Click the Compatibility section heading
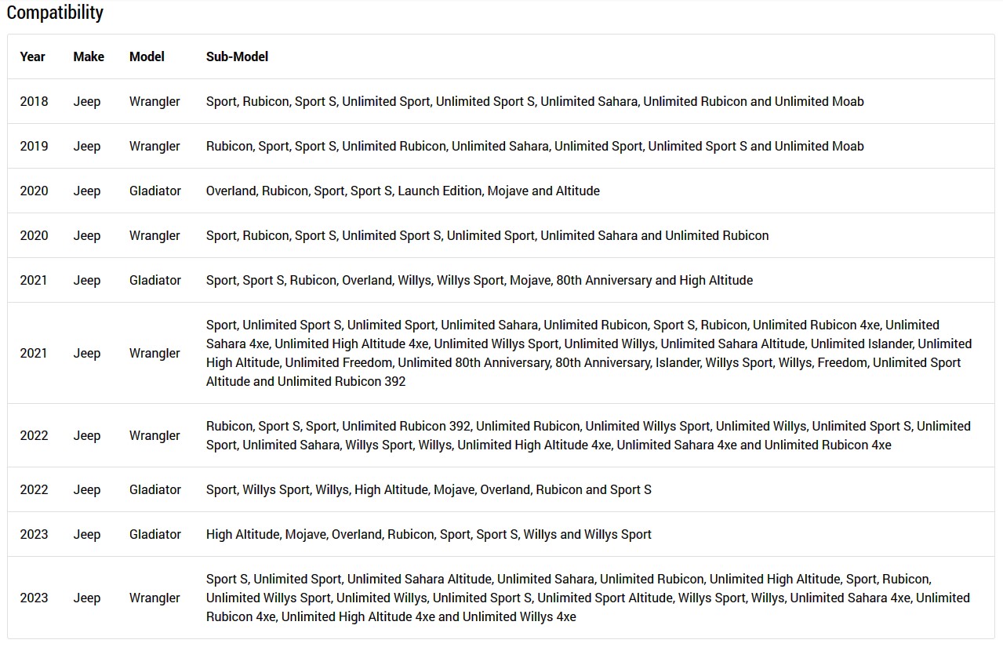Image resolution: width=1003 pixels, height=647 pixels. (55, 13)
